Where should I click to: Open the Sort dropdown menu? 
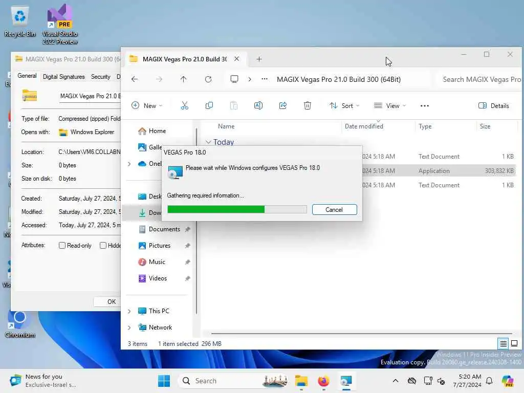344,105
